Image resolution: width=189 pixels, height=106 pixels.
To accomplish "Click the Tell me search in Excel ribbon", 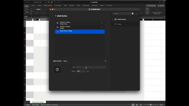I will tap(109, 5).
